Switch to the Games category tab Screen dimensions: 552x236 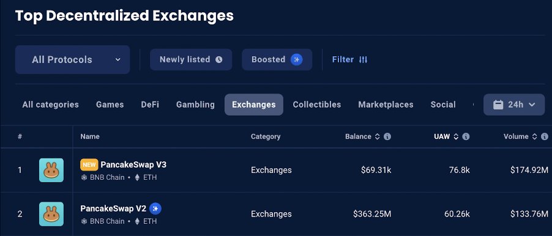[110, 105]
